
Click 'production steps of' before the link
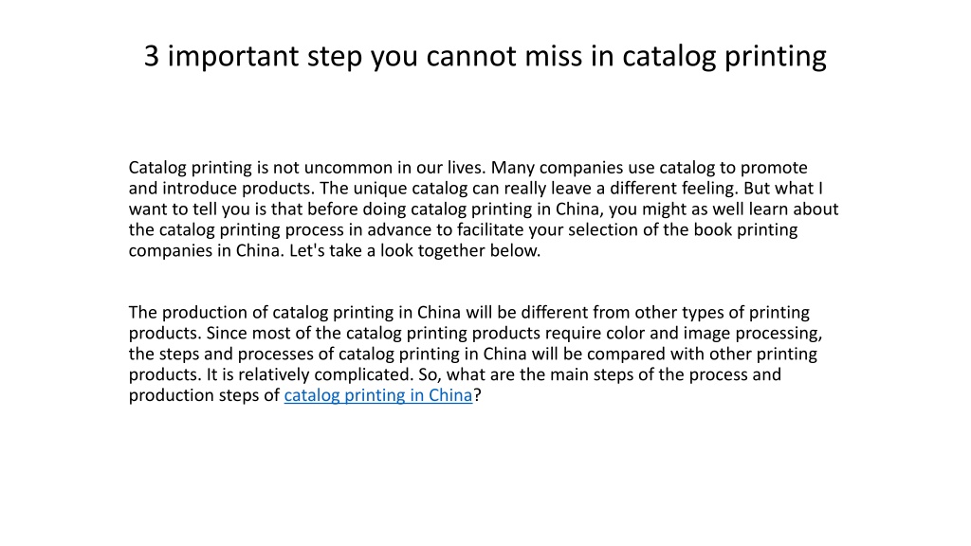205,395
